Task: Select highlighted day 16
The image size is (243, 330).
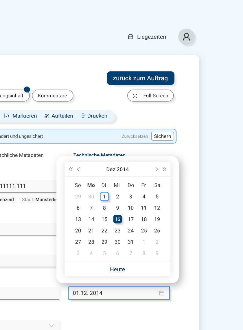Action: coord(117,219)
